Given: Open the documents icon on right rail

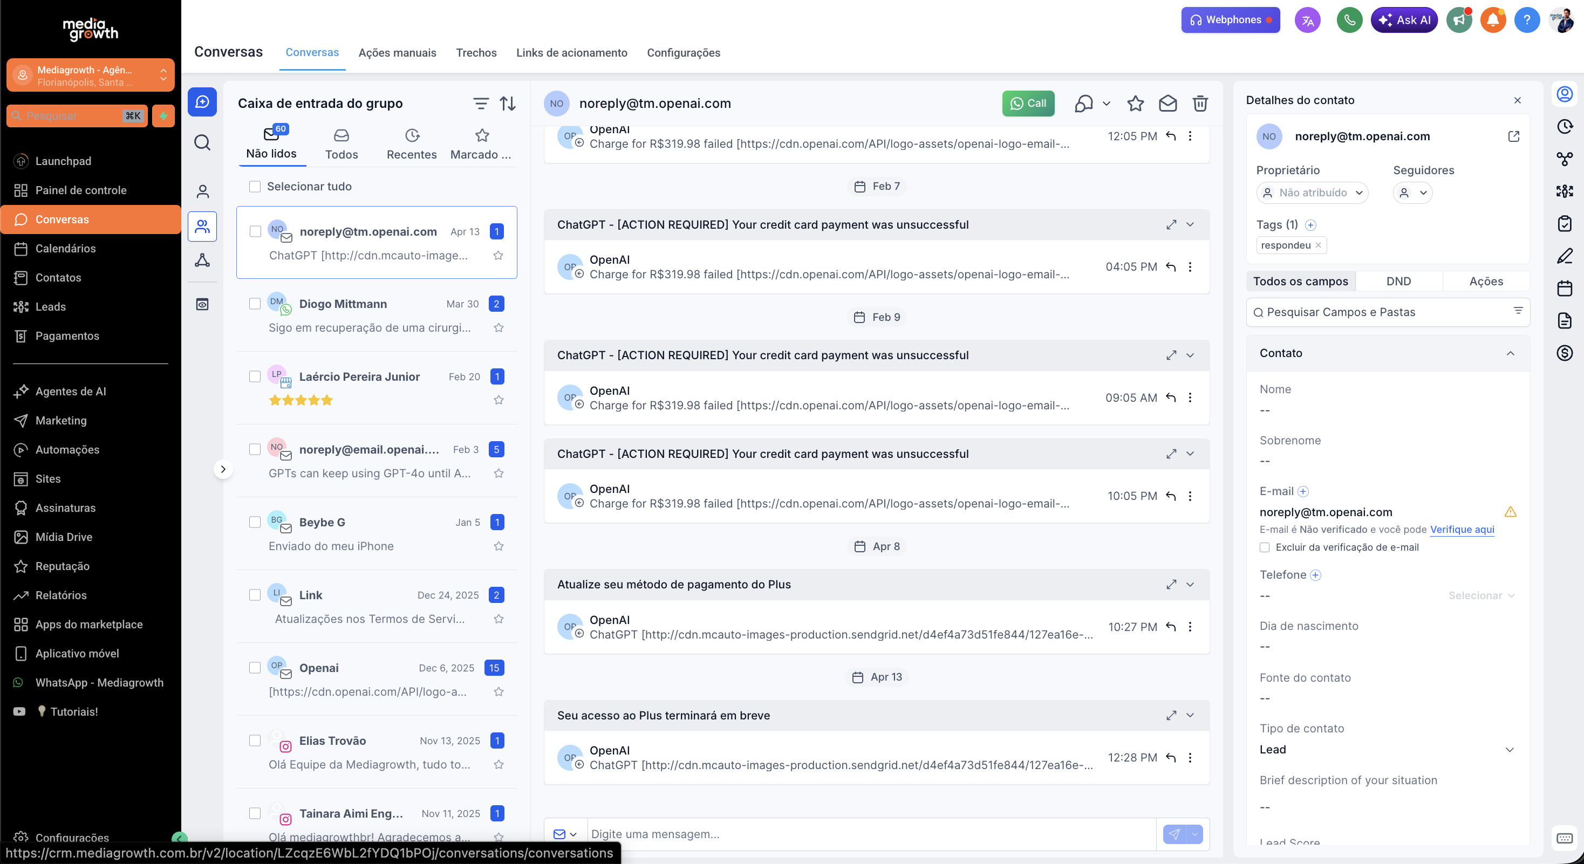Looking at the screenshot, I should coord(1565,321).
